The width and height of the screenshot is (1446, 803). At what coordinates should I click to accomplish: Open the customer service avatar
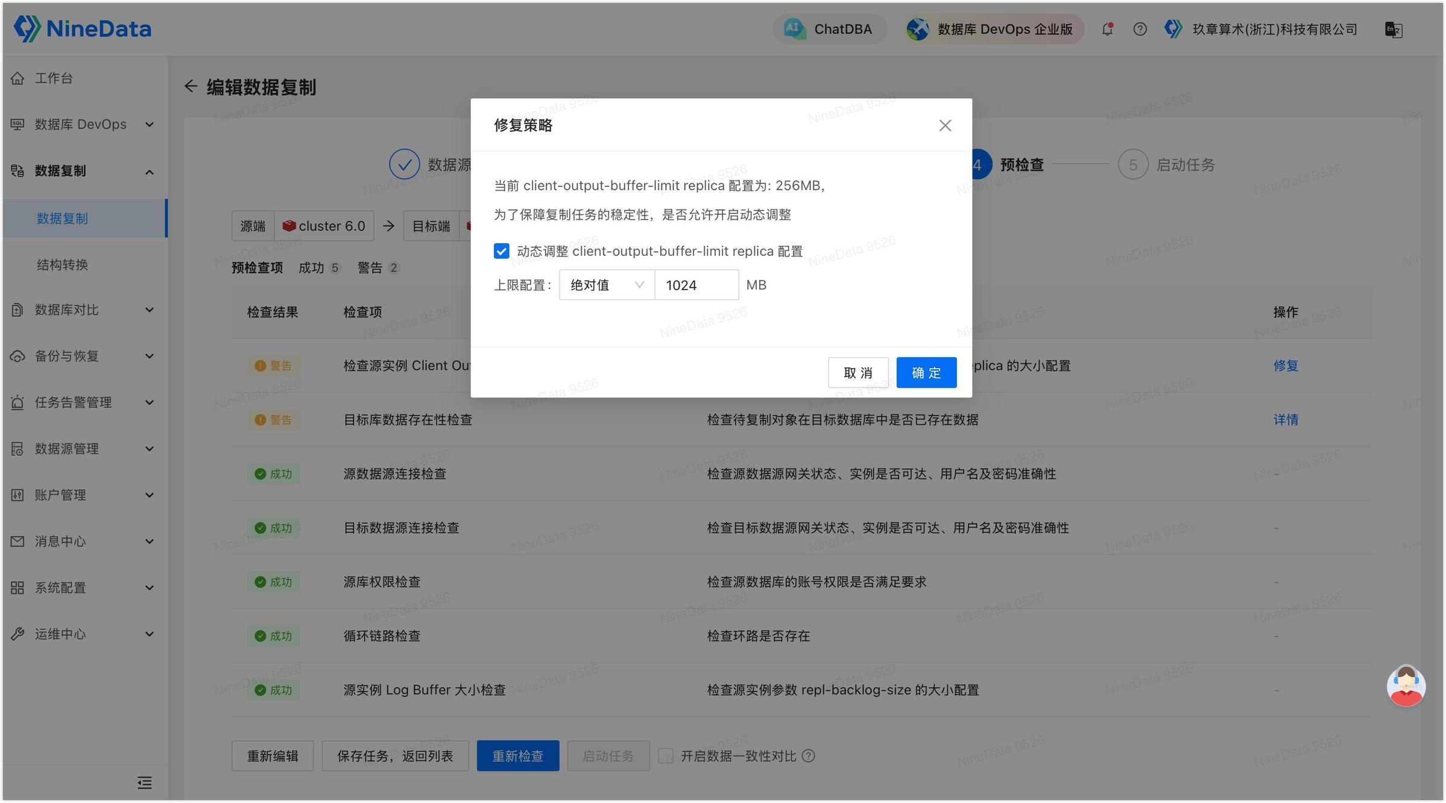coord(1406,685)
